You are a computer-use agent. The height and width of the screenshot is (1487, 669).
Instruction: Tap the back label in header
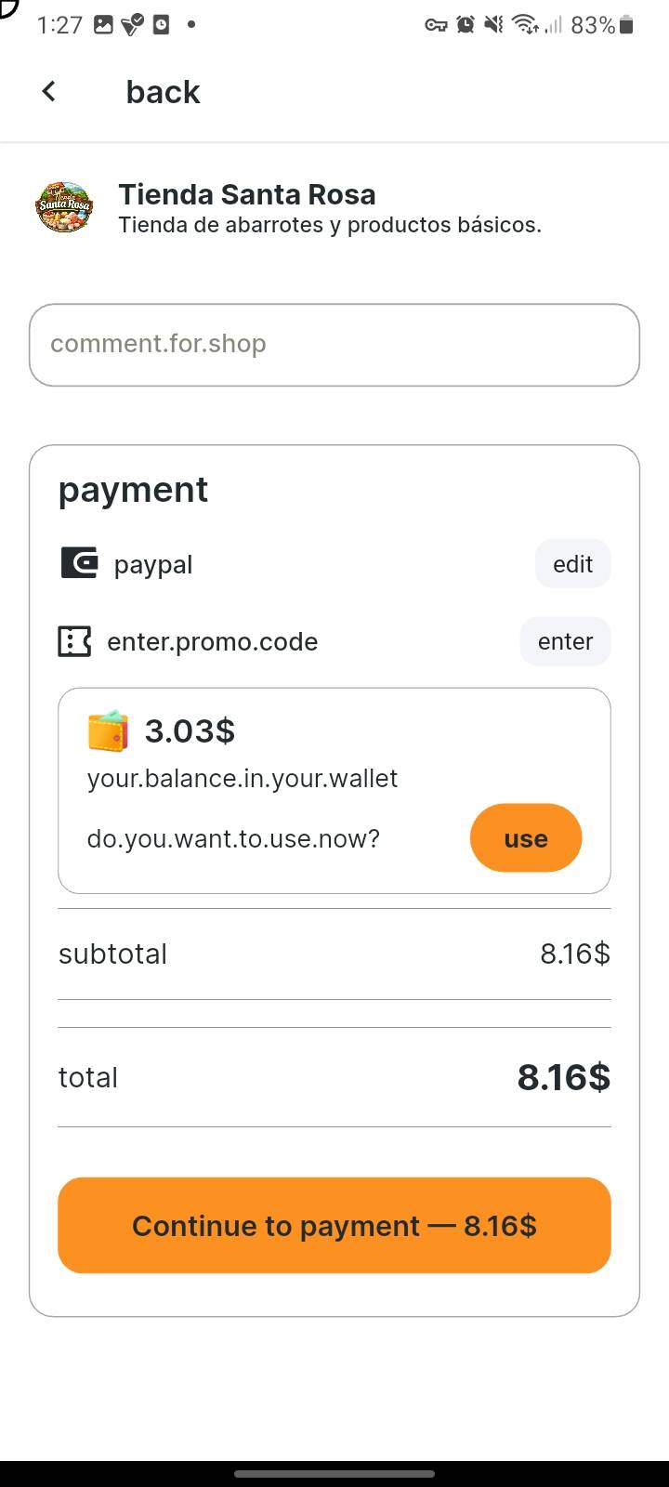pyautogui.click(x=163, y=92)
